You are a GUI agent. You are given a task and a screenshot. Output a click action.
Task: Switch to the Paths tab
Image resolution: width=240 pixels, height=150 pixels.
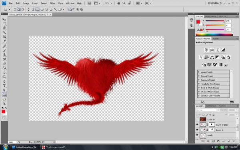pyautogui.click(x=222, y=106)
